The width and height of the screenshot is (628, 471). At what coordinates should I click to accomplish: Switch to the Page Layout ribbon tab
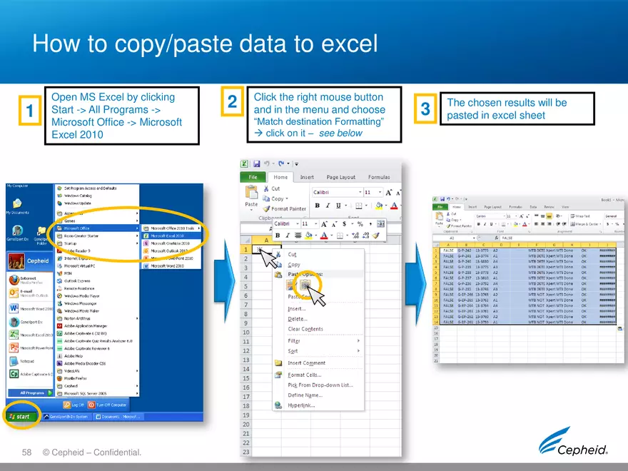[341, 177]
